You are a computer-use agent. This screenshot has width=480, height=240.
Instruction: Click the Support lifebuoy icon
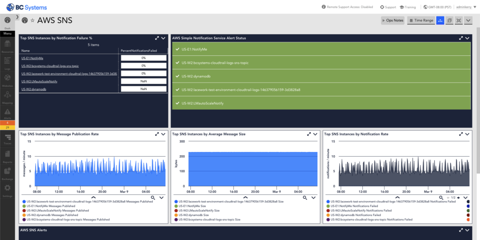click(382, 7)
